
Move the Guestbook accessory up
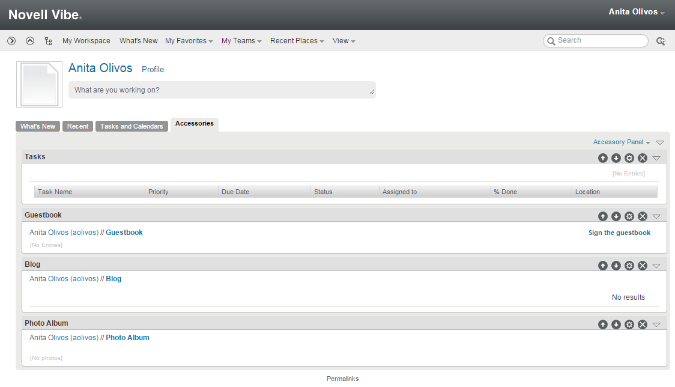(x=603, y=216)
